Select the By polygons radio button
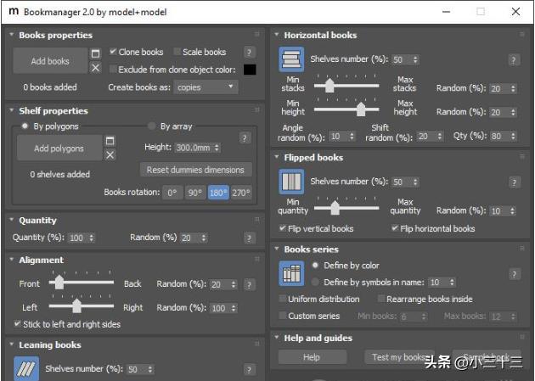 click(25, 126)
